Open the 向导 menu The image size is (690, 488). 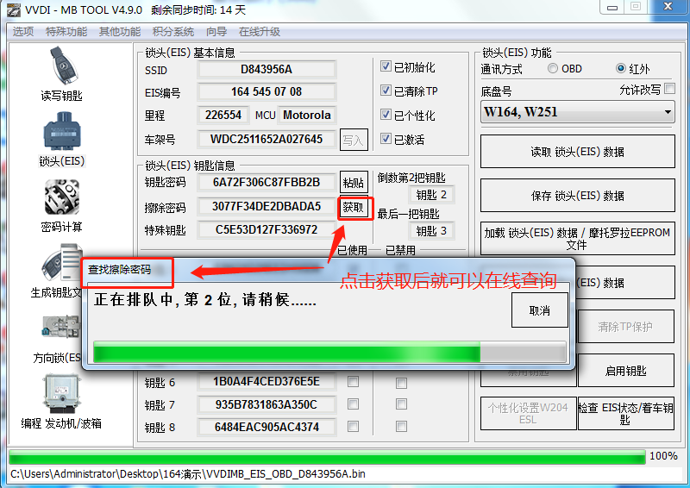(x=216, y=31)
